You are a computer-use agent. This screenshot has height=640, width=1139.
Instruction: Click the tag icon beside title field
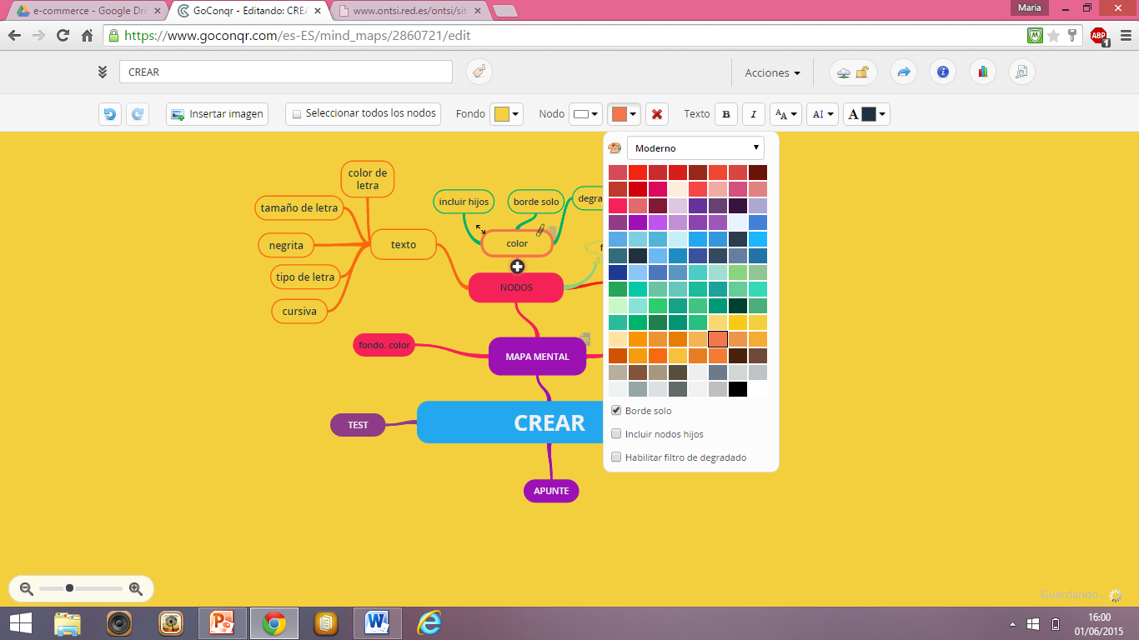click(479, 72)
